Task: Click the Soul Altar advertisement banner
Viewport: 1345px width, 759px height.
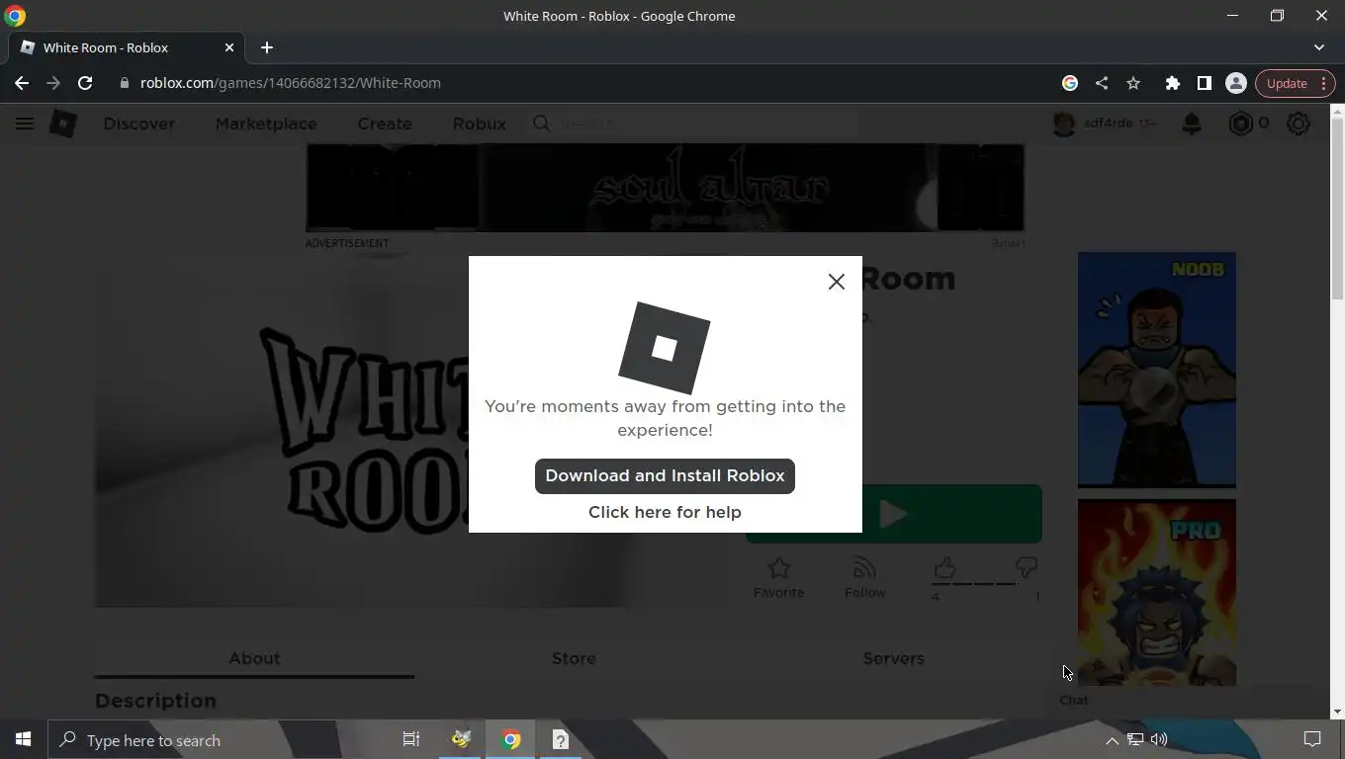Action: click(x=665, y=187)
